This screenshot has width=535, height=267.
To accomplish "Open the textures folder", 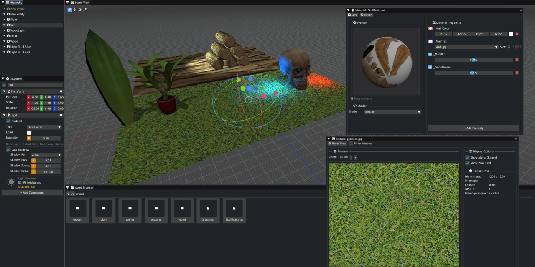I will (156, 211).
